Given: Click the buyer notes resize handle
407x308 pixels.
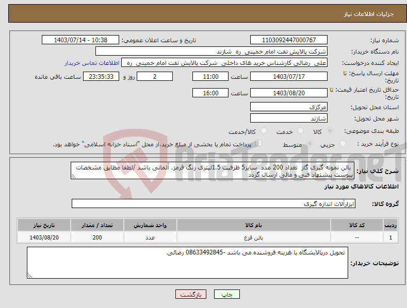Looking at the screenshot, I should 30,276.
